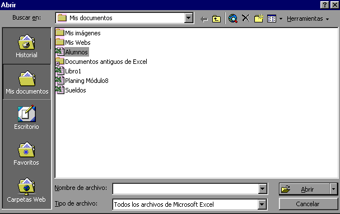Viewport: 340px width, 214px height.
Task: Click the Mis Webs folder icon
Action: 60,42
